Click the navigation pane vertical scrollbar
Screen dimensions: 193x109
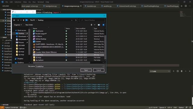[29, 42]
